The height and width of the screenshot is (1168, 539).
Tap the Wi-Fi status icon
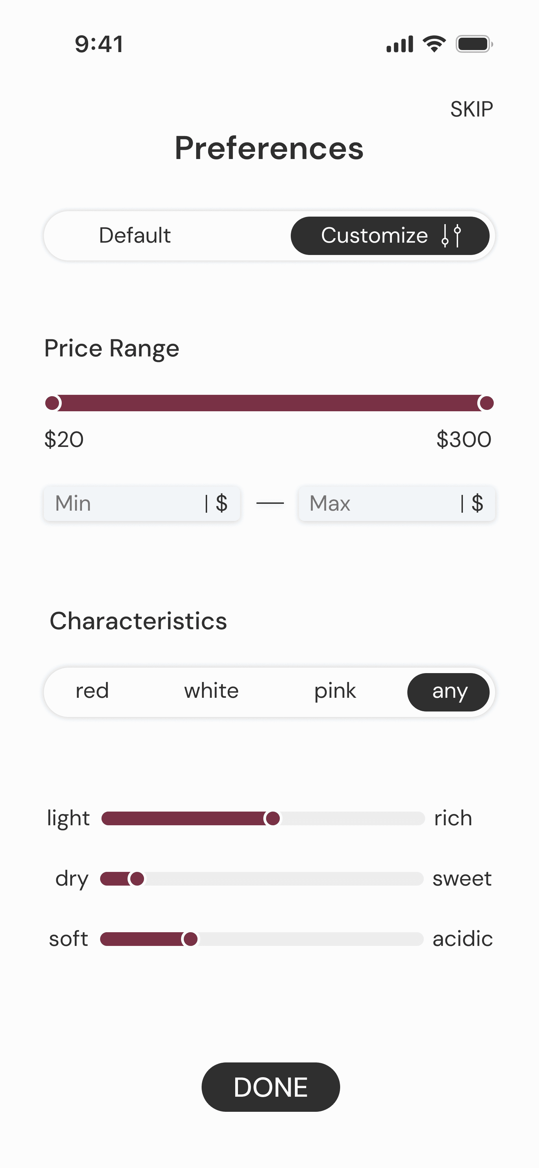[434, 44]
